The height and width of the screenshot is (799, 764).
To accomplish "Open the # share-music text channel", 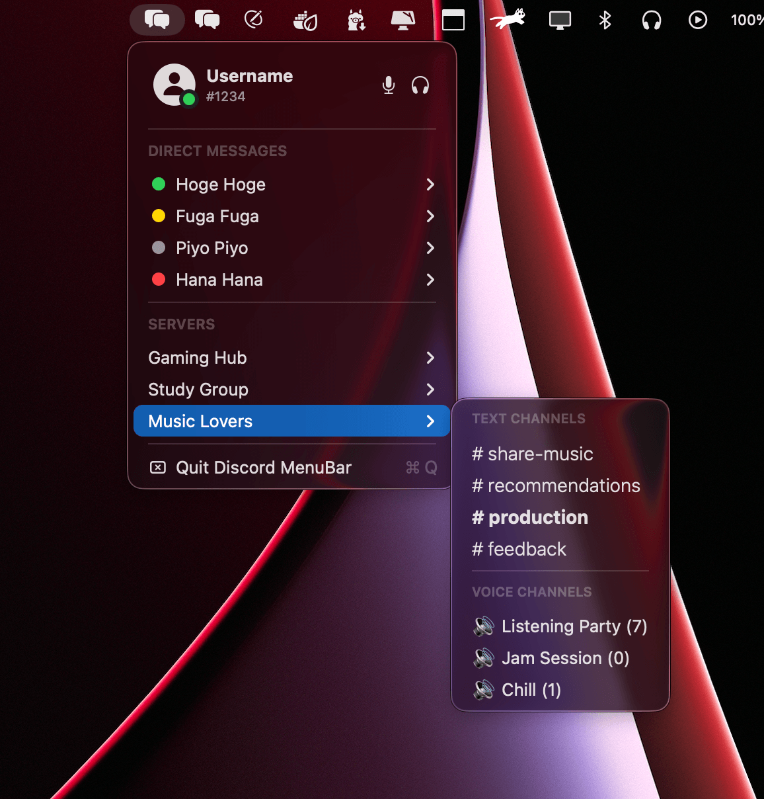I will click(532, 454).
